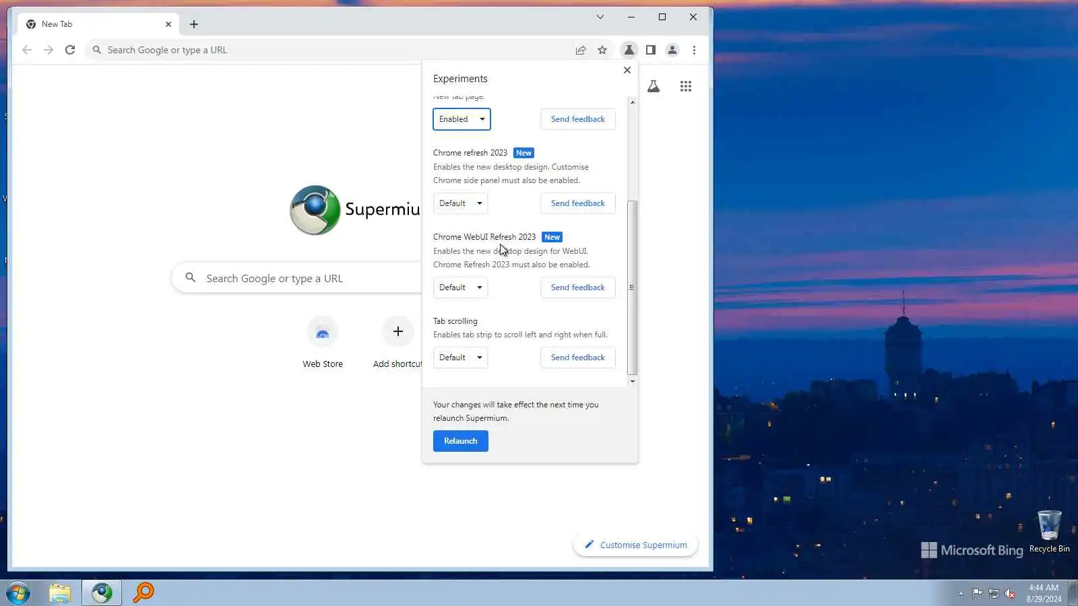Open the volume tray icon
This screenshot has width=1078, height=606.
[1010, 593]
